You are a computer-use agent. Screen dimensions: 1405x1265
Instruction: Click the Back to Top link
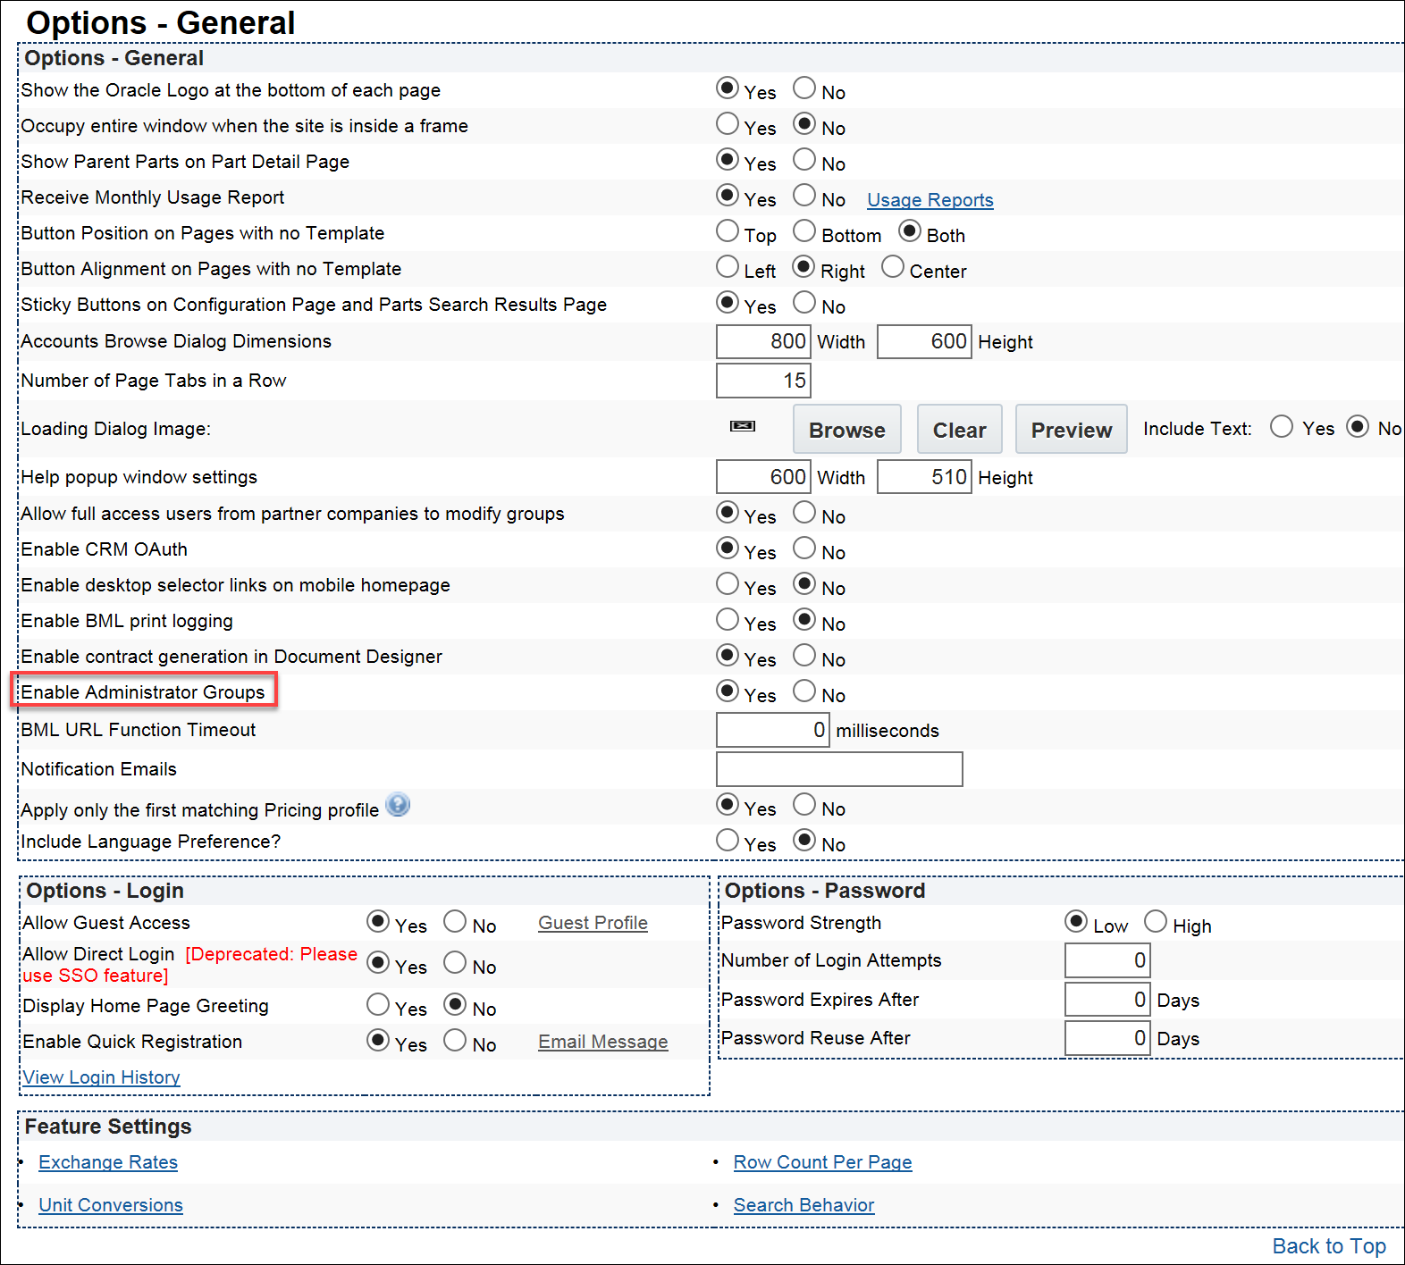(x=1328, y=1246)
